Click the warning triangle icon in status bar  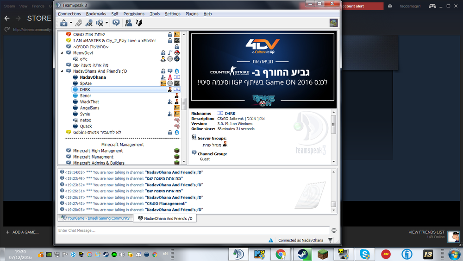tap(271, 240)
